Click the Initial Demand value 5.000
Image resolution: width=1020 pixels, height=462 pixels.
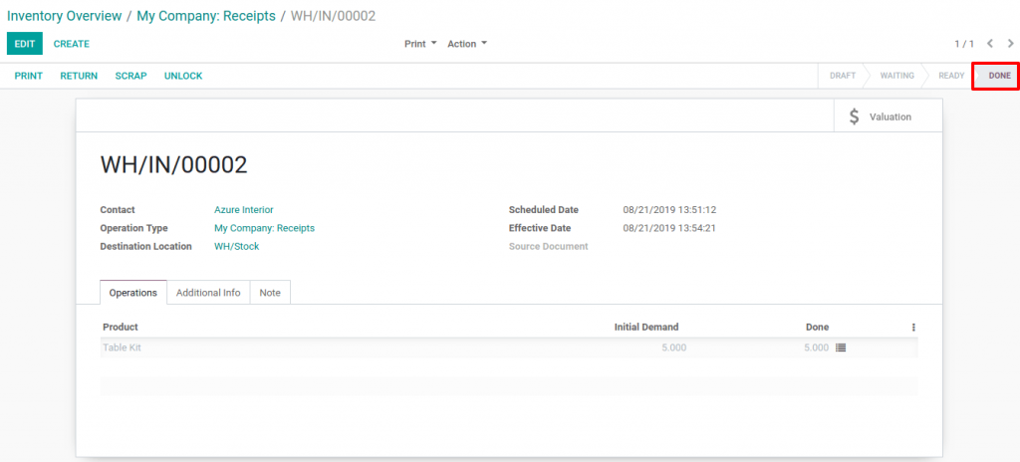point(674,347)
